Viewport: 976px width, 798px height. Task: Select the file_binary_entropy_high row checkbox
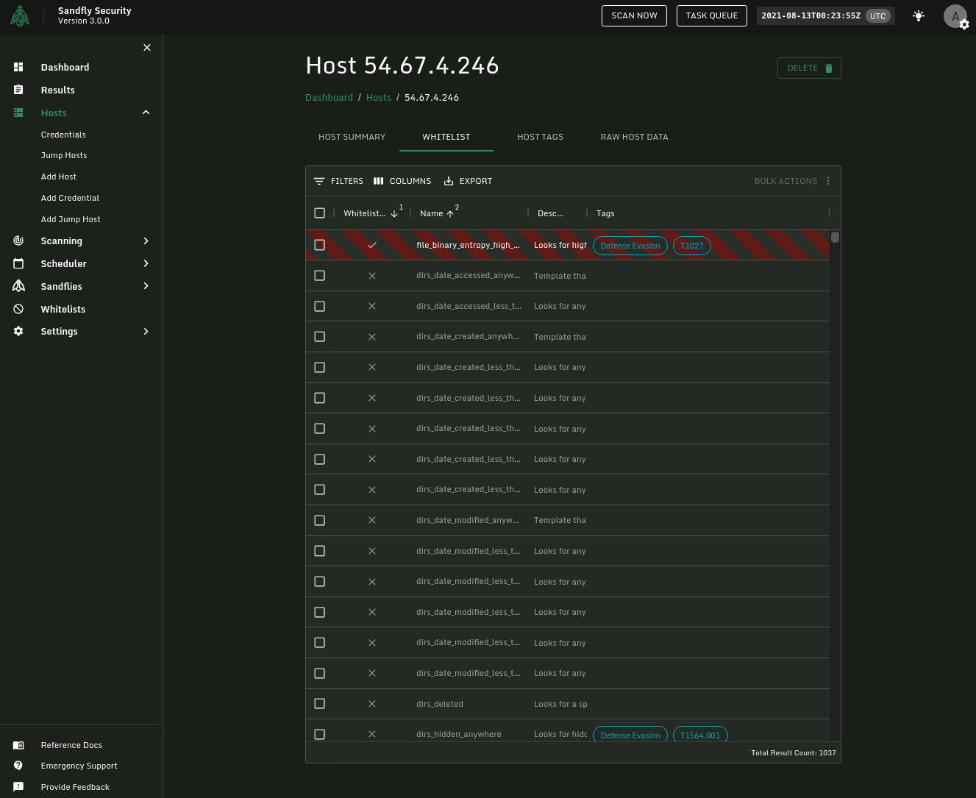point(319,245)
